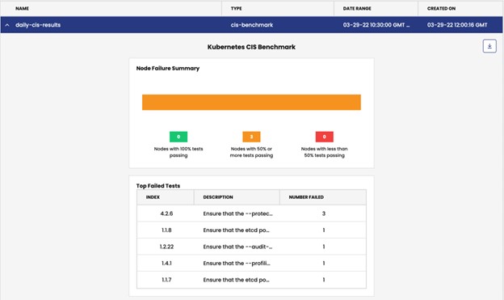Click number failed value 3 for 4.2.6

coord(324,213)
